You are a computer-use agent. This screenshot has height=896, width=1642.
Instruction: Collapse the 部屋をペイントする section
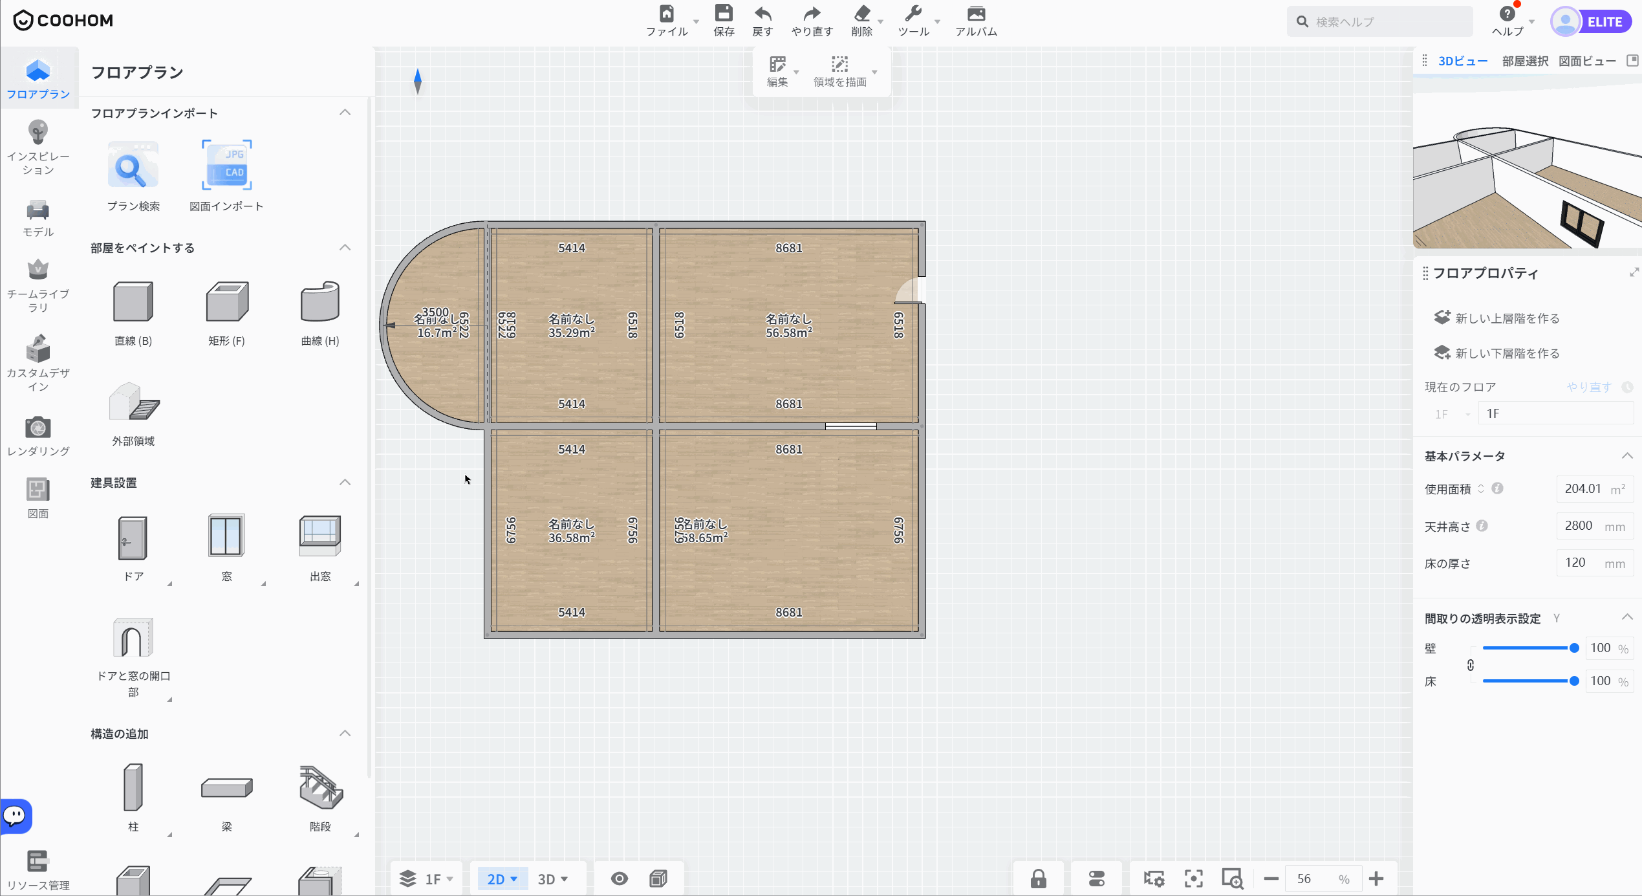point(345,248)
